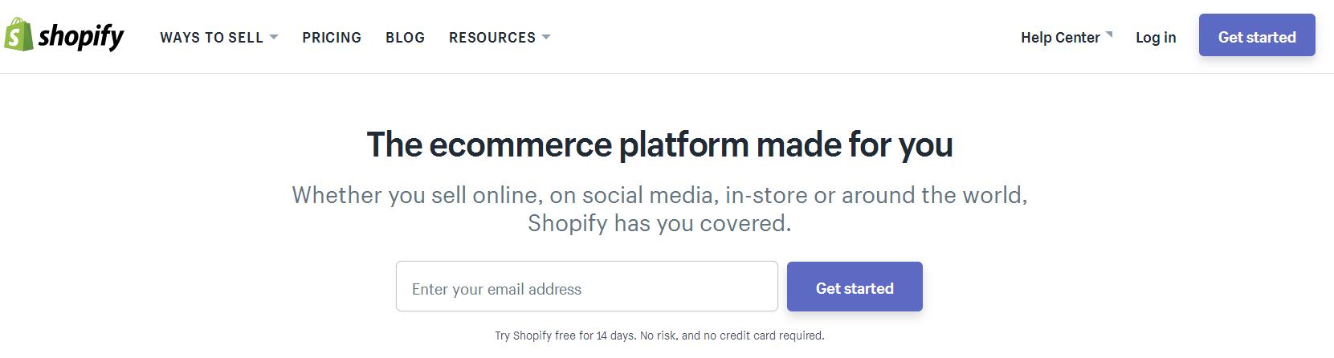
Task: Click the 'Whether you sell online' subheading line
Action: 659,195
